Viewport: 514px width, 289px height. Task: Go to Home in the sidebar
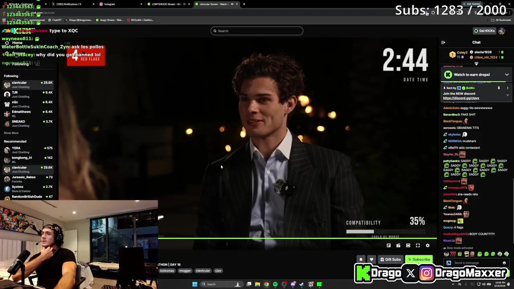(x=17, y=43)
